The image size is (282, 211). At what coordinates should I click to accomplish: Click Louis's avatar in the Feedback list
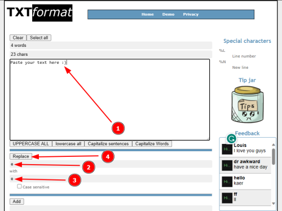click(227, 149)
